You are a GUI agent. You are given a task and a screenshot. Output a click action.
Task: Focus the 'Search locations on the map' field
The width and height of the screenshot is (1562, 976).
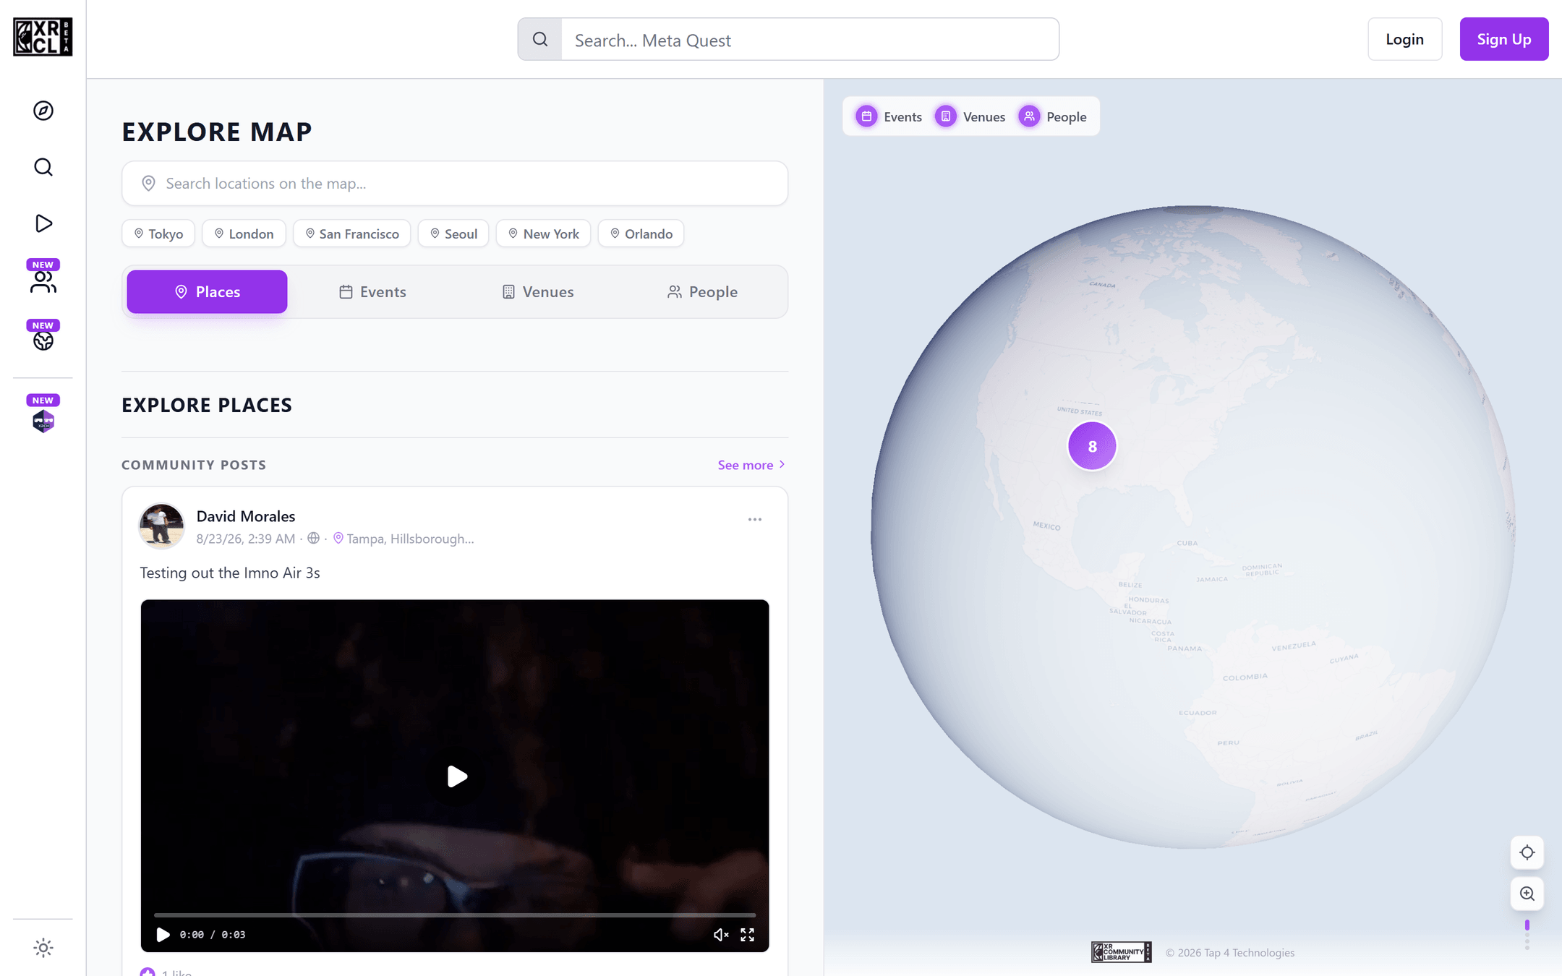455,184
